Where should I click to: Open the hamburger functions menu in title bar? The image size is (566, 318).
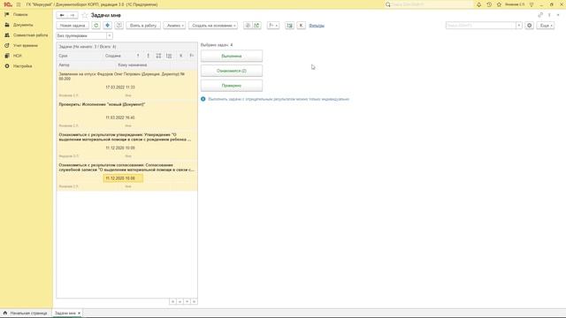pyautogui.click(x=19, y=4)
